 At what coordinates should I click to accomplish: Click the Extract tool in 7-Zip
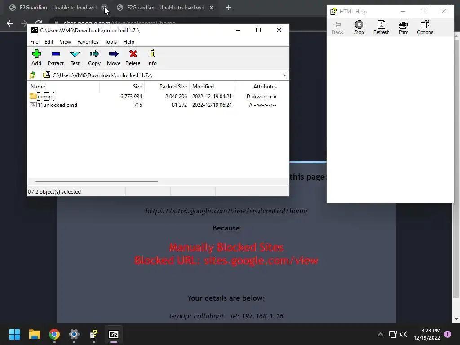point(55,57)
